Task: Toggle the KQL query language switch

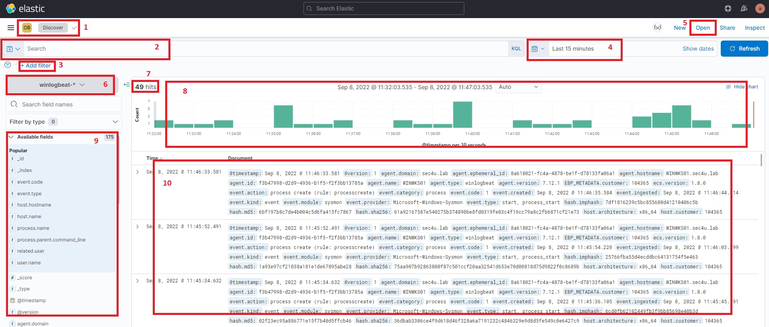Action: coord(516,49)
